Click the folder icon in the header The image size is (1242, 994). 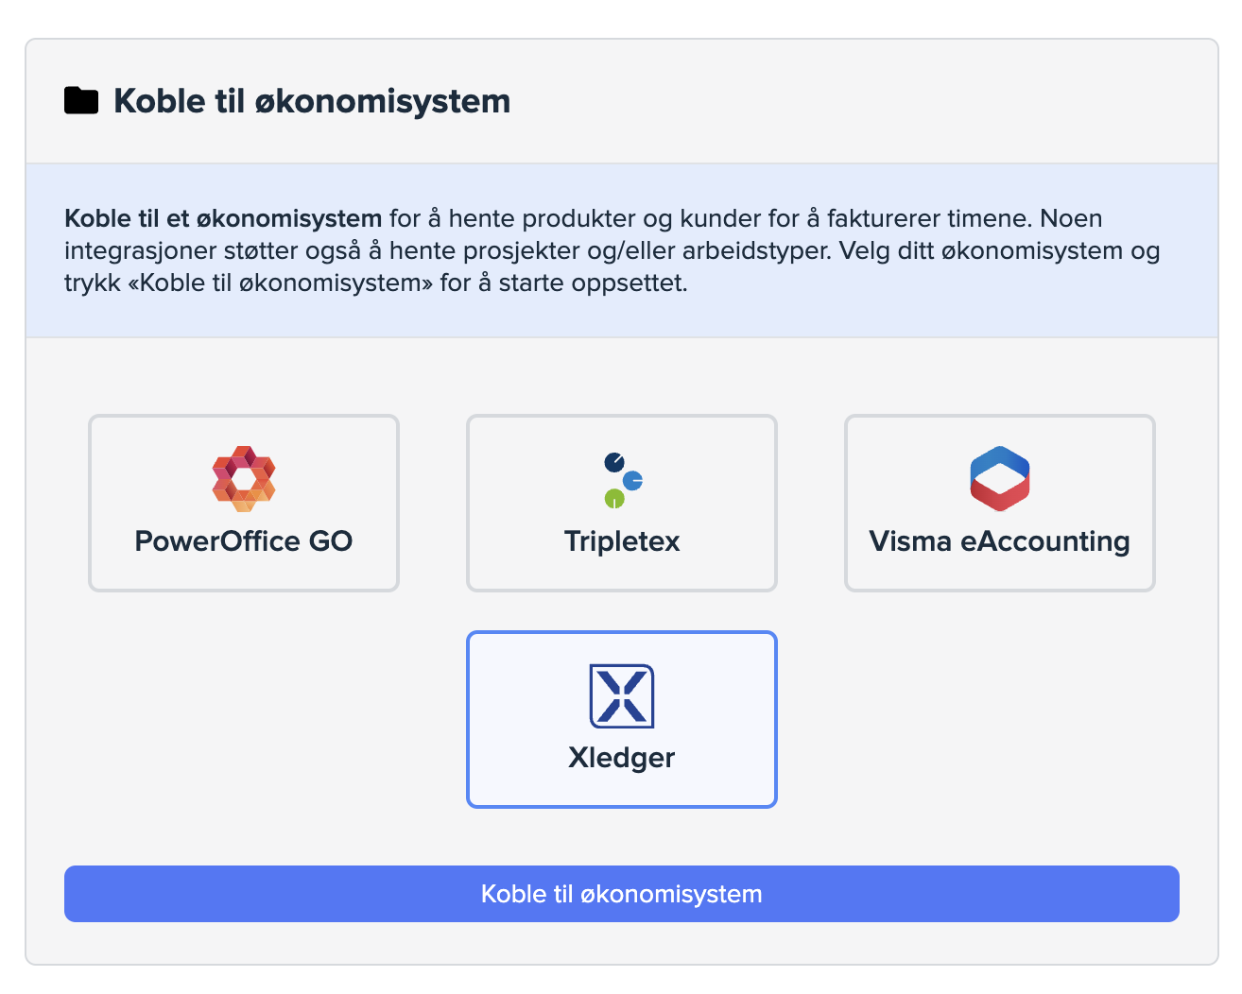click(x=81, y=100)
